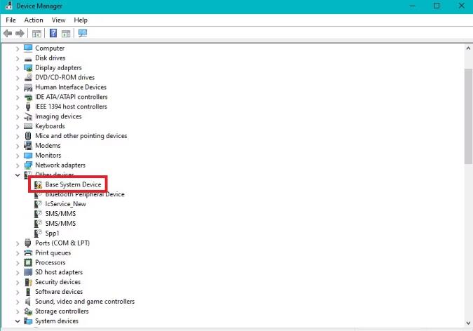
Task: Expand the Network adapters chevron
Action: 18,165
